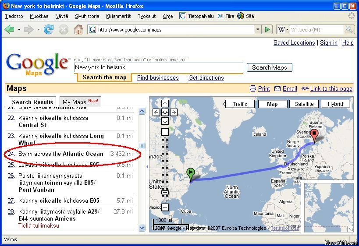Pan the map up with the arrow
359x246 pixels.
165,104
